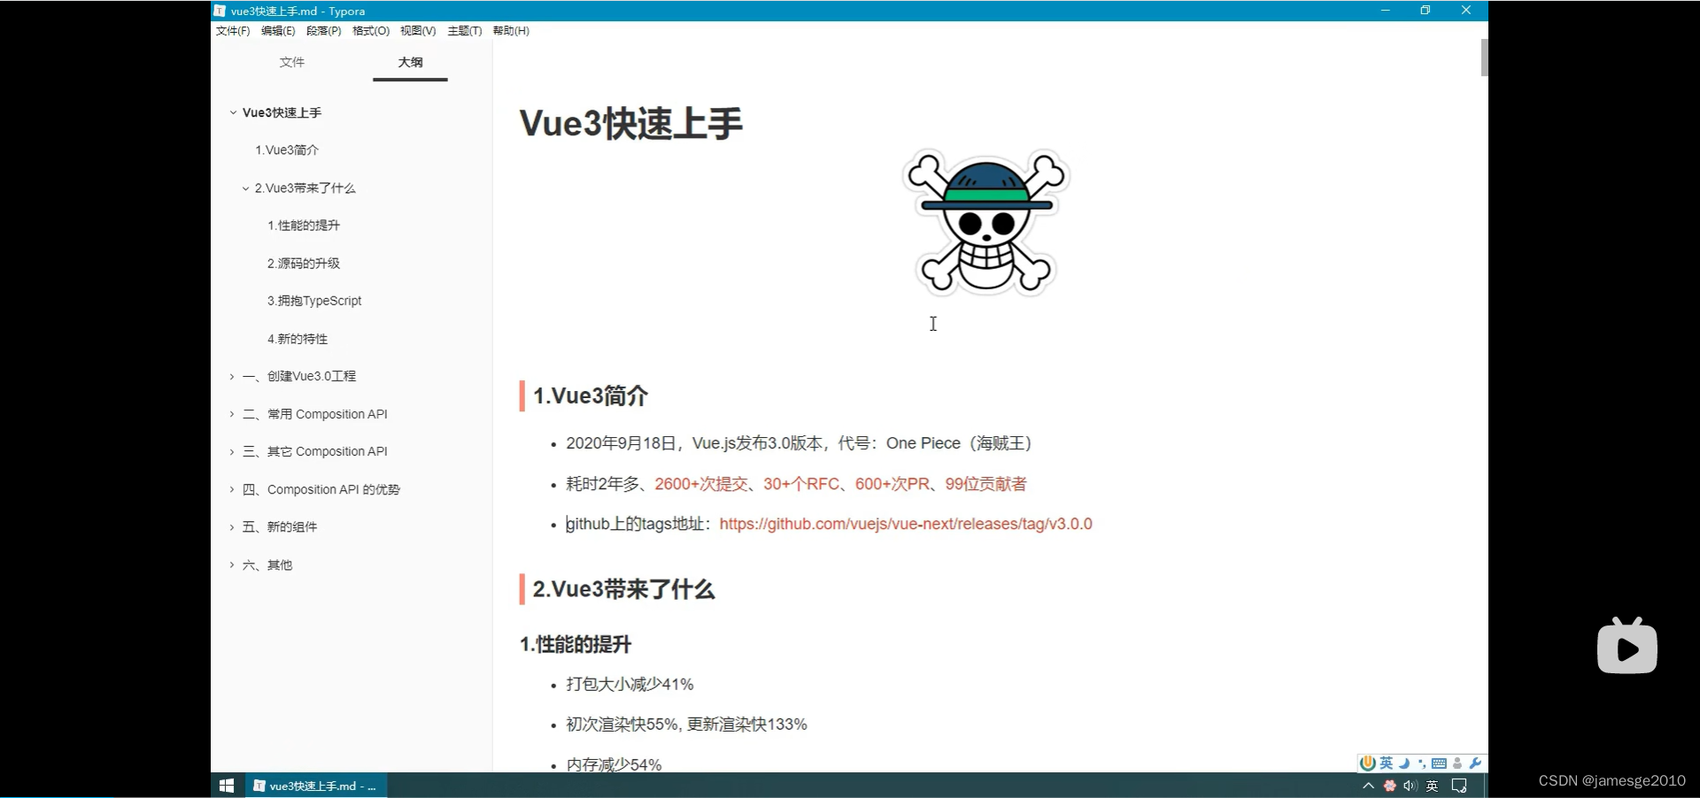Go to 3.拥抱TypeScript in outline
This screenshot has width=1700, height=798.
click(314, 301)
